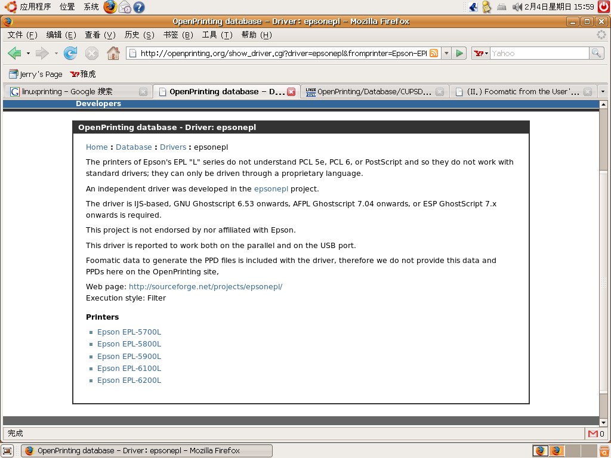The width and height of the screenshot is (611, 458).
Task: Switch to the OpenPrinting/Database/CUPSD tab
Action: tap(375, 91)
